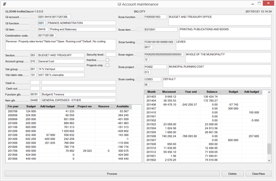Click the -242 258.37 year end value
Viewport: 276px width, 181px height.
pyautogui.click(x=189, y=105)
